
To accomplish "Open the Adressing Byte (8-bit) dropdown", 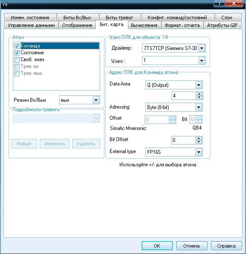I will pos(199,107).
